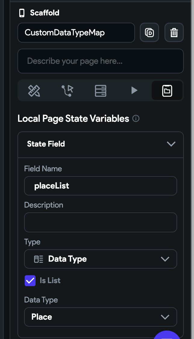
Task: Click the purple floating action button
Action: [x=167, y=336]
